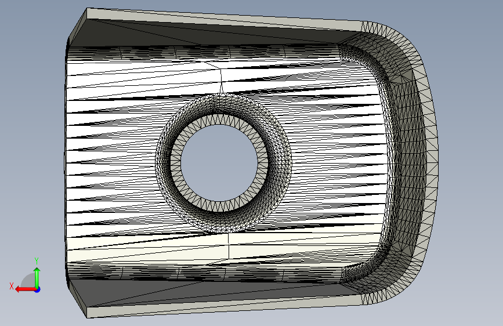This screenshot has height=326, width=503.
Task: Select the red X axis label
Action: tap(12, 286)
